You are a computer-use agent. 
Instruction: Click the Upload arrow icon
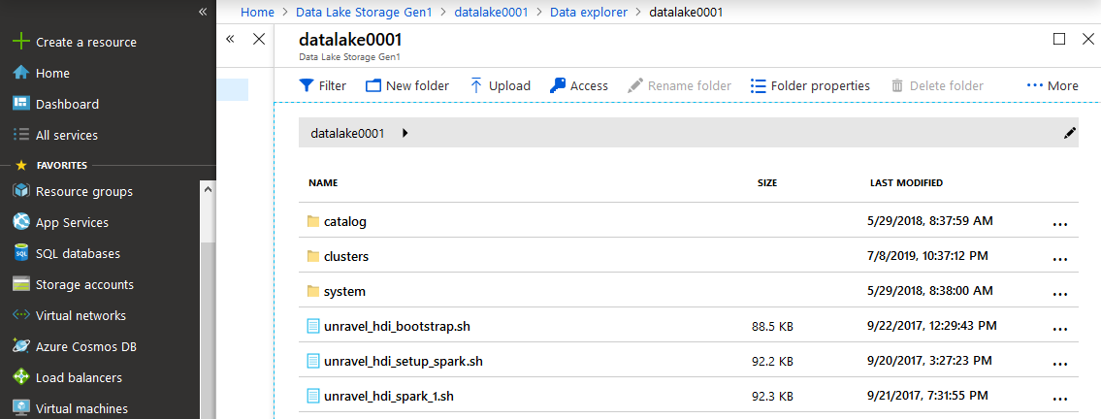(476, 85)
